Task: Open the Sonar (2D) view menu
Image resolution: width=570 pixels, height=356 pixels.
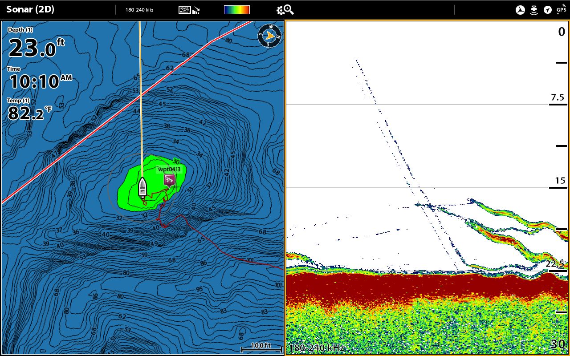Action: tap(30, 9)
